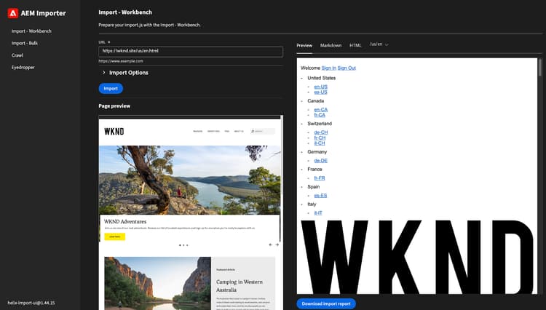This screenshot has width=546, height=310.
Task: Click WKND logo in page preview
Action: click(x=114, y=132)
